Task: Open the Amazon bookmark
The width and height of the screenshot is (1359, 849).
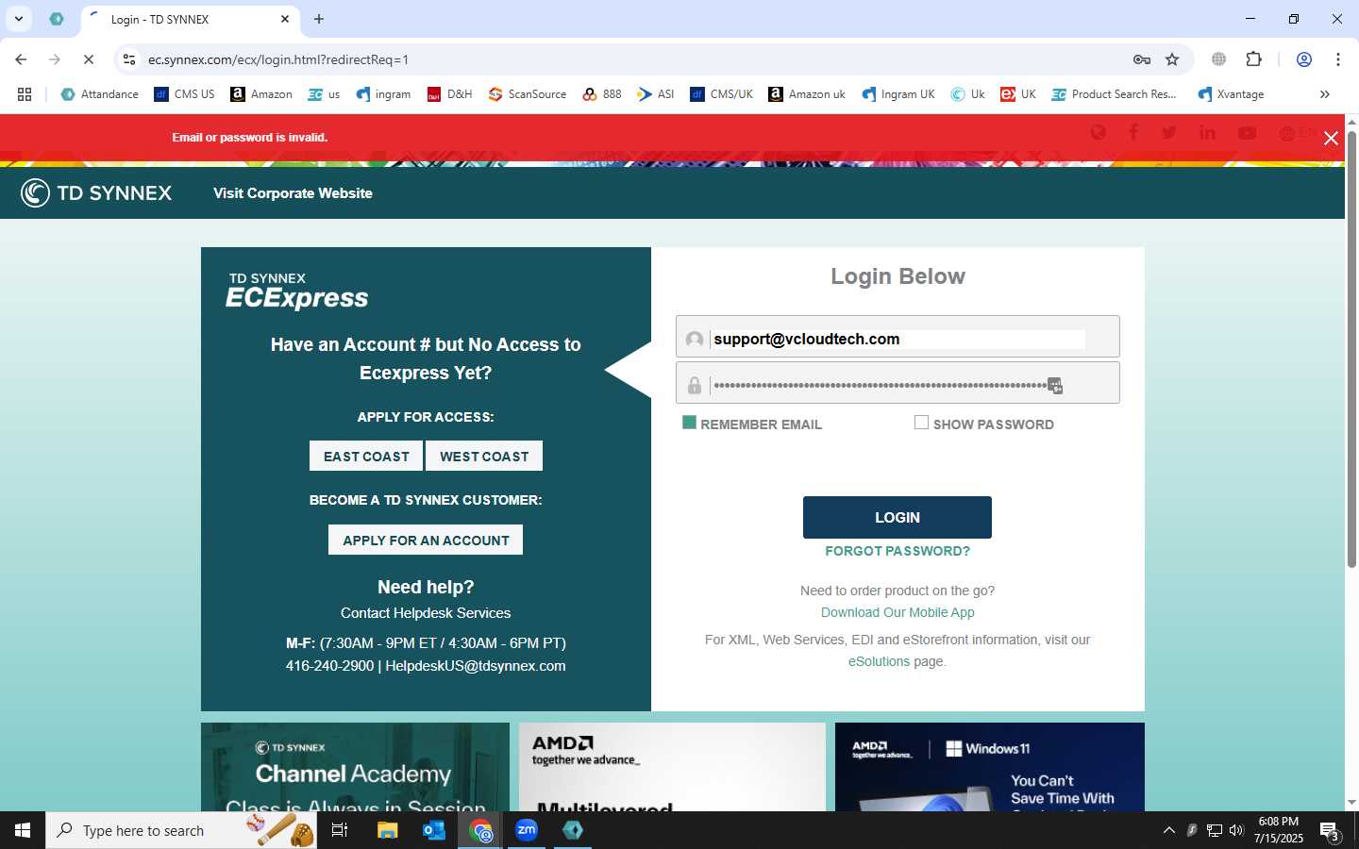Action: tap(261, 94)
